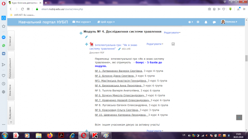248x139 pixels.
Task: Open Messenger in the Opera sidebar
Action: [x=3, y=37]
